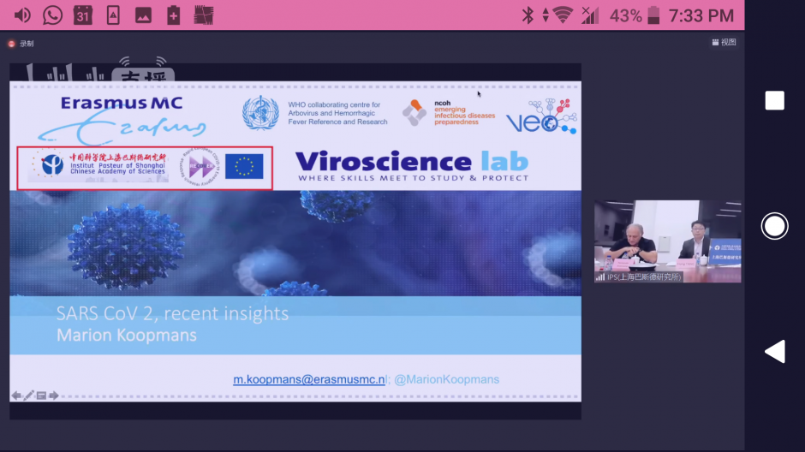Viewport: 805px width, 452px height.
Task: Tap the battery saver plus icon
Action: [174, 15]
